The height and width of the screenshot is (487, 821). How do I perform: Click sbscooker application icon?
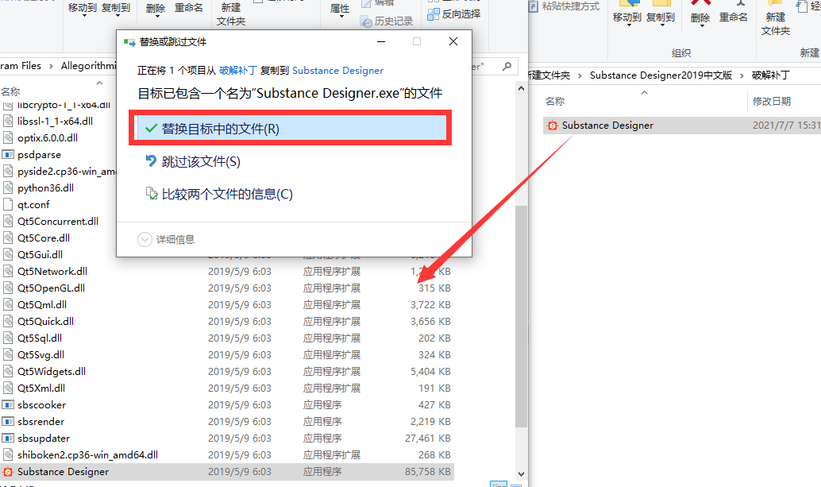8,405
